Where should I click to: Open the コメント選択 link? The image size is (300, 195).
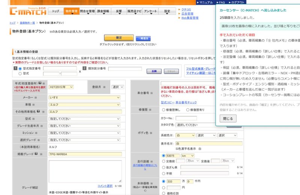(105, 186)
